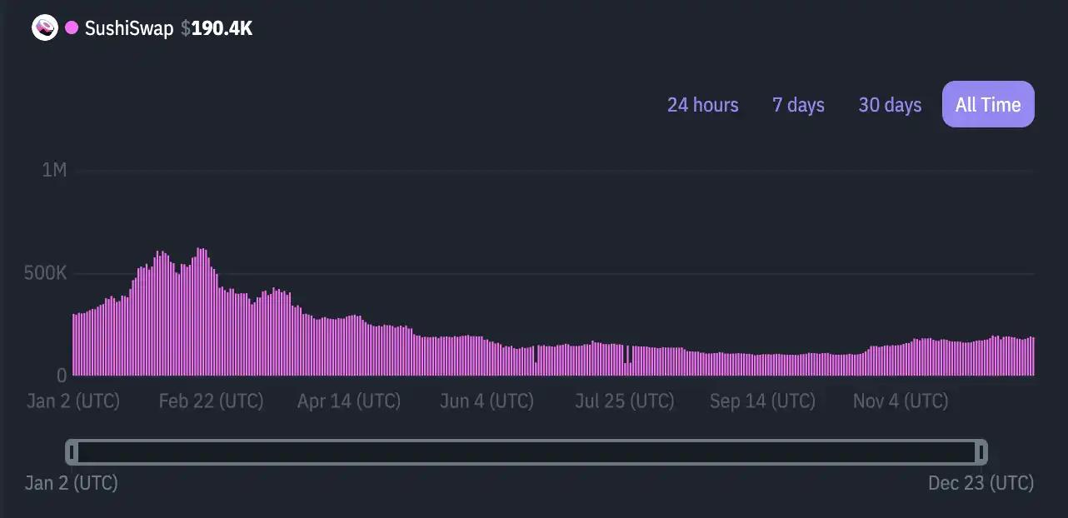This screenshot has width=1068, height=518.
Task: Click the dark gap bar near Jun 4
Action: tap(536, 358)
